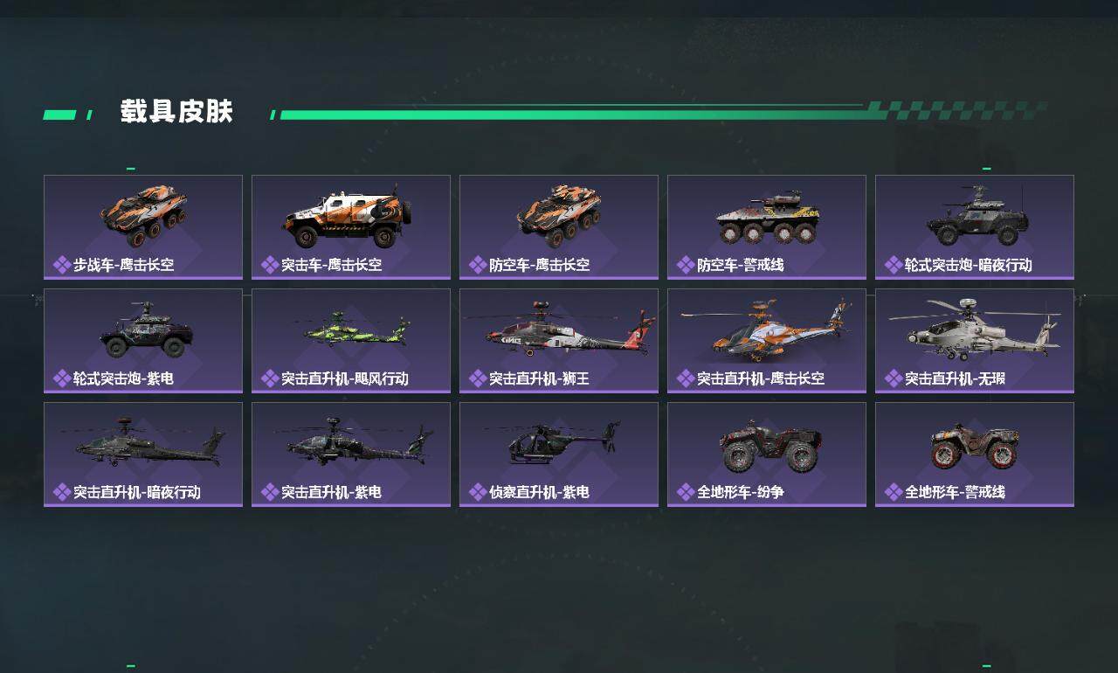
Task: Click the 突击直升机-狮王 label text
Action: (x=526, y=378)
